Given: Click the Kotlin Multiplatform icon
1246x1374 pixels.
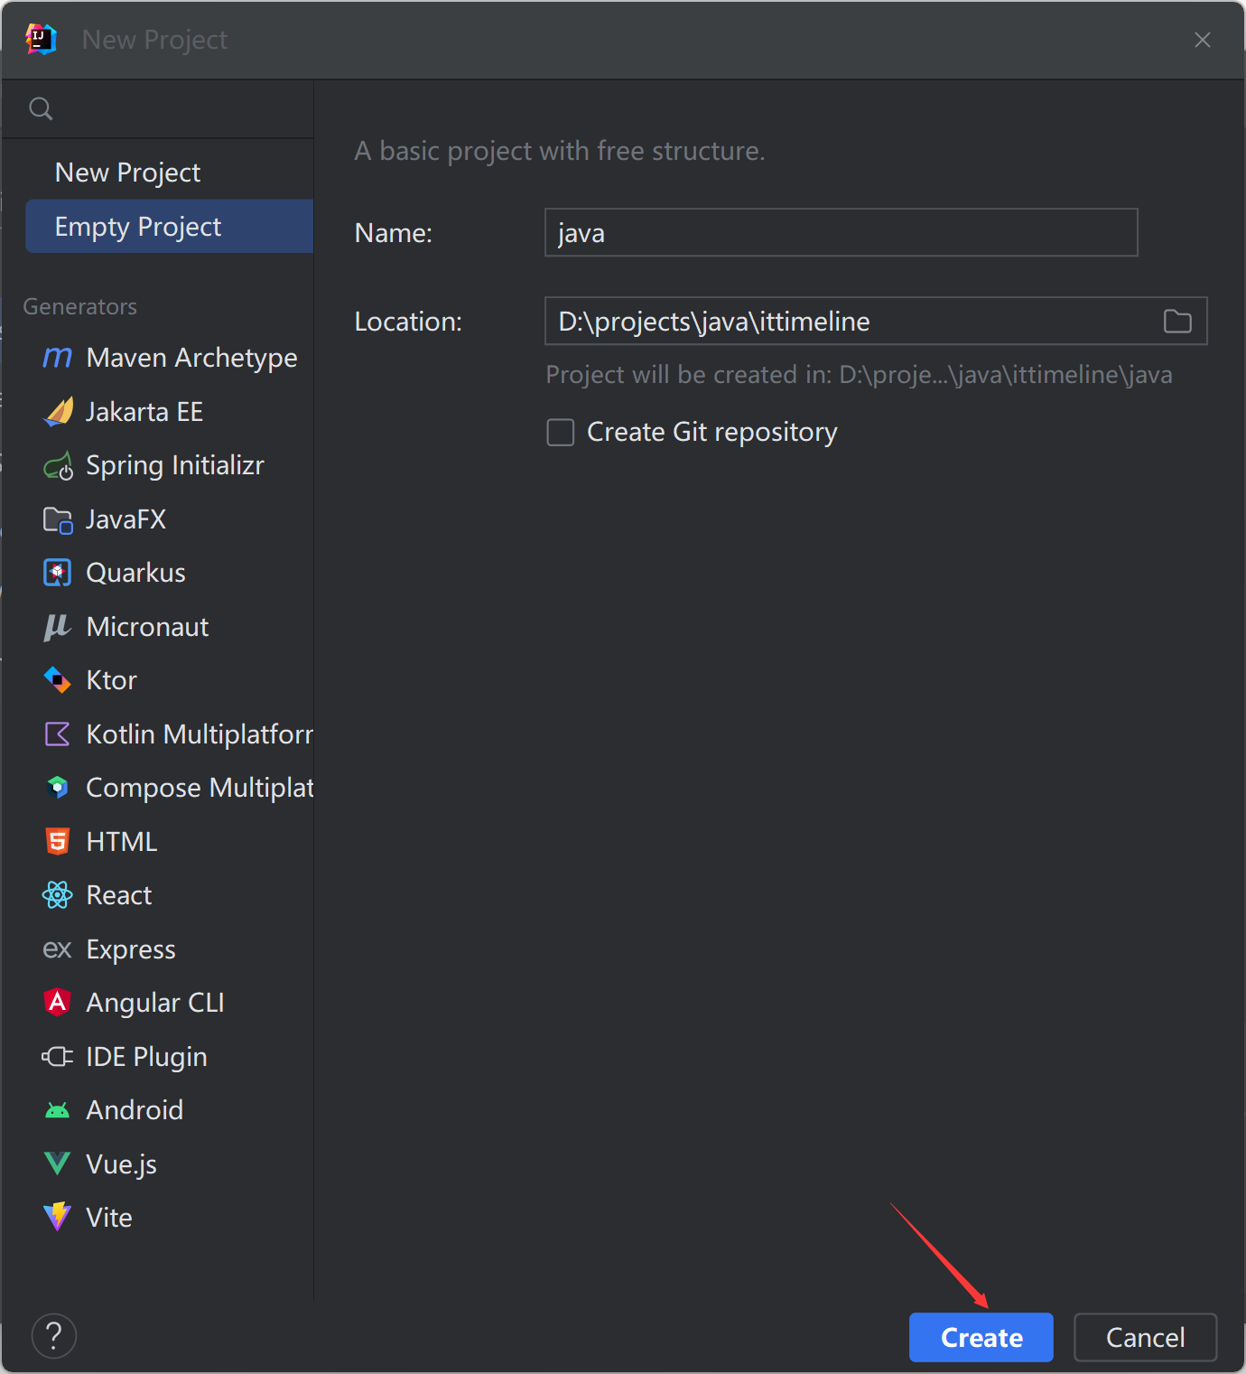Looking at the screenshot, I should point(58,734).
